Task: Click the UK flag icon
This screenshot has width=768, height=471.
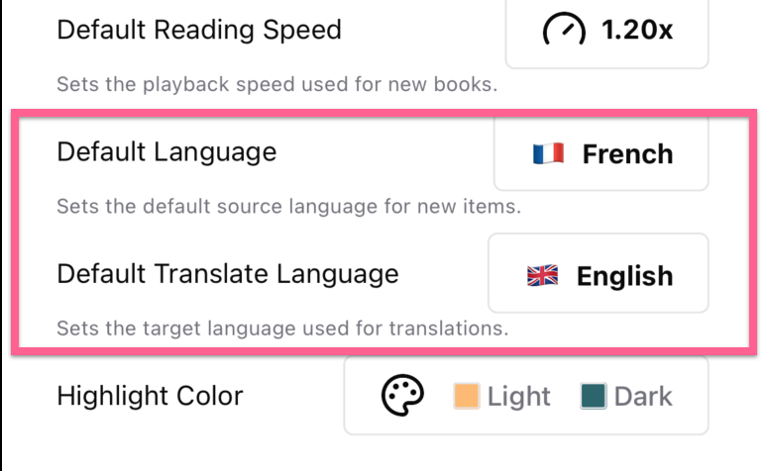Action: click(x=543, y=276)
